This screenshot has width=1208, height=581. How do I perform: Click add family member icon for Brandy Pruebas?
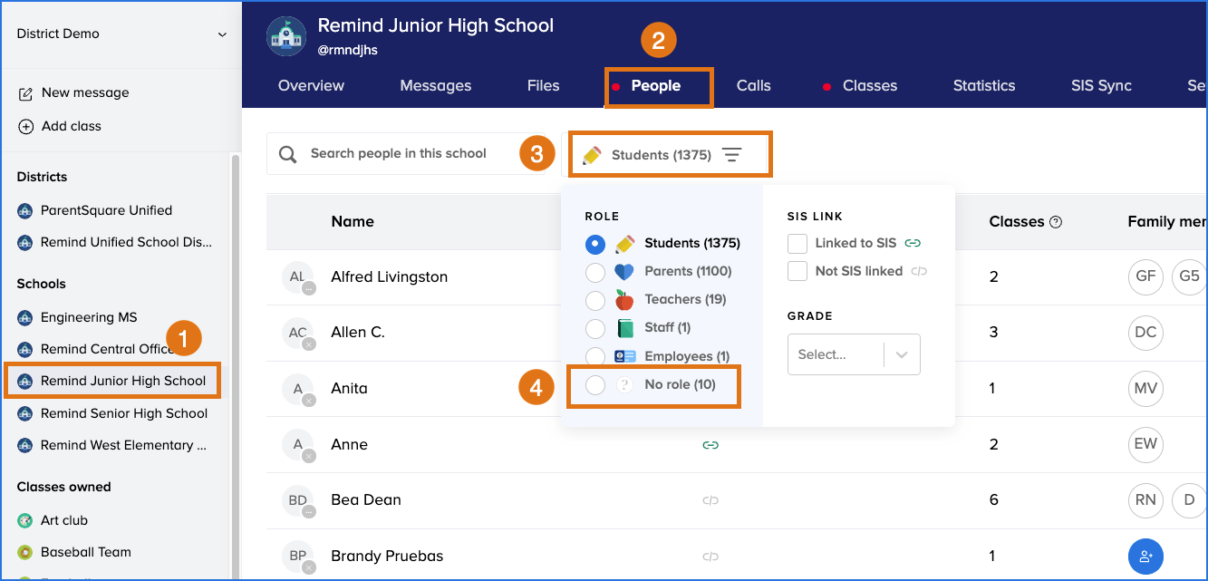coord(1145,556)
